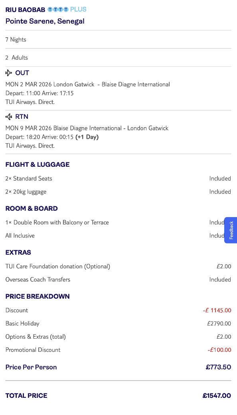This screenshot has width=237, height=415.
Task: Toggle the TUI Care Foundation donation option
Action: (x=57, y=266)
